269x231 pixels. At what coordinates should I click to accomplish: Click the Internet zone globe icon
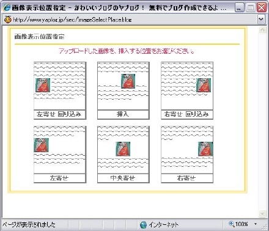(x=143, y=225)
